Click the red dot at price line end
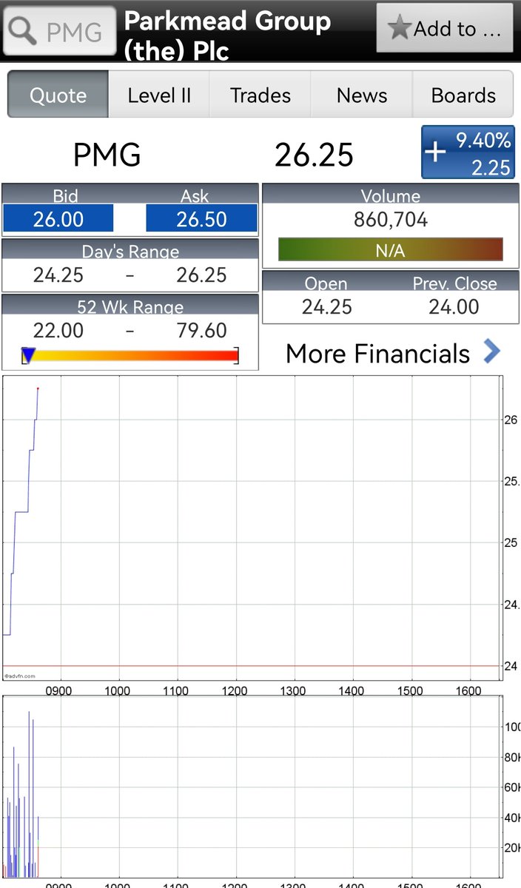This screenshot has height=888, width=521. [x=38, y=388]
